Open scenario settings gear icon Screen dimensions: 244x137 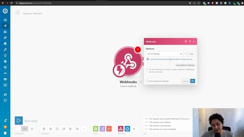pos(51,129)
